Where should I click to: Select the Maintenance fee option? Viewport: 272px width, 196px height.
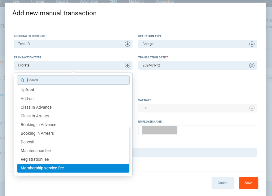pyautogui.click(x=36, y=151)
